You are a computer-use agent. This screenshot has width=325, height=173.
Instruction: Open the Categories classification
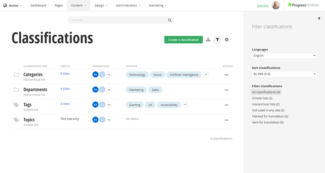pyautogui.click(x=33, y=74)
